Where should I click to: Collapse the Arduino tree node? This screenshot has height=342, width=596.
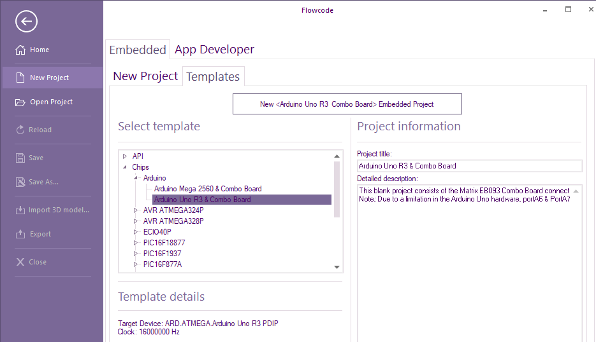(136, 178)
